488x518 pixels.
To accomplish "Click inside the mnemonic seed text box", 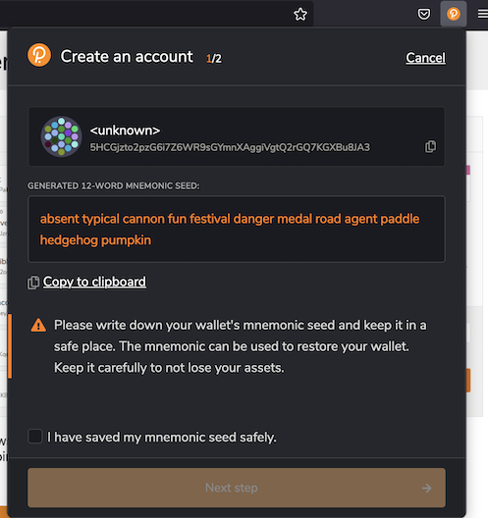I will tap(237, 230).
